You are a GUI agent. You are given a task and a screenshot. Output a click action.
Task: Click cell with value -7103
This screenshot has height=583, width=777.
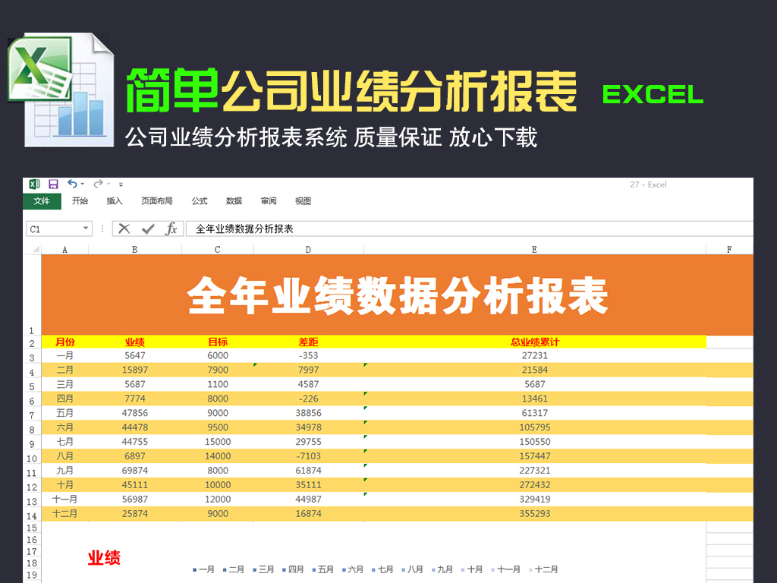point(308,456)
